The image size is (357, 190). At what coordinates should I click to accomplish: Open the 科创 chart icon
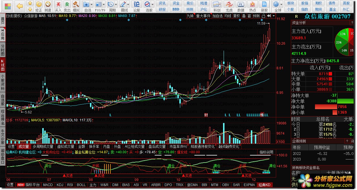(x=217, y=6)
